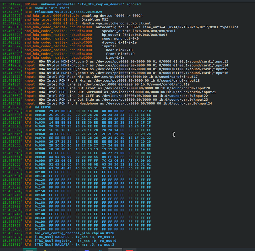255x251 pixels.
Task: Select the rtl8814au v5.8.5.1_35583.20191029 version text
Action: pos(68,12)
